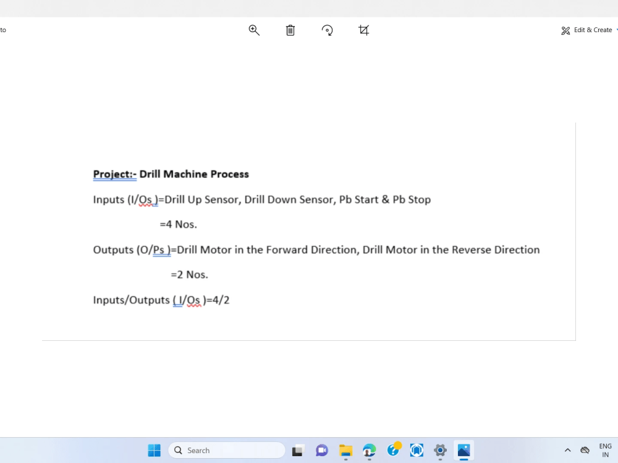The height and width of the screenshot is (463, 618).
Task: Delete the current photo using the trash icon
Action: pyautogui.click(x=290, y=30)
